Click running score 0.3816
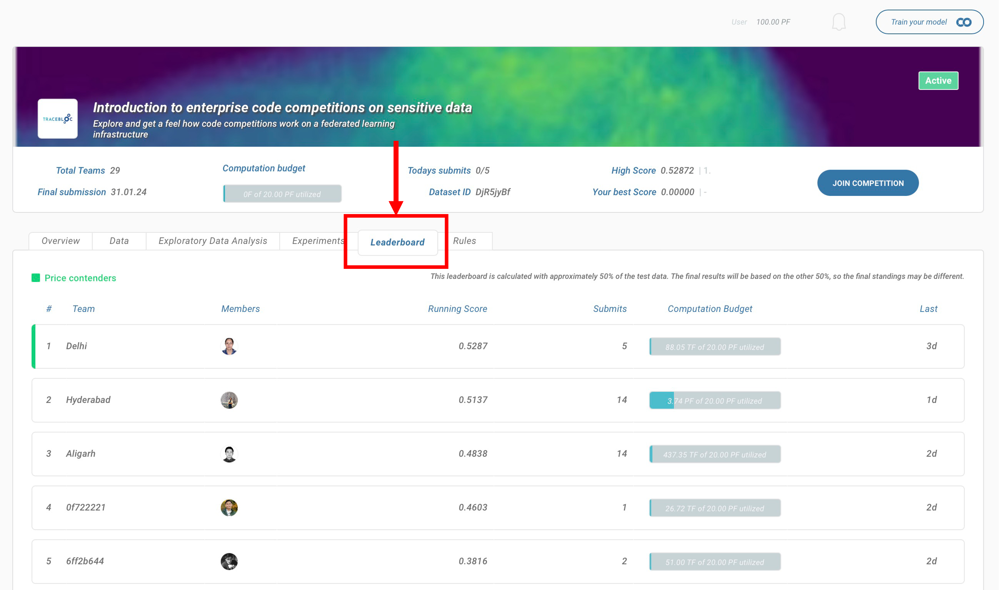The height and width of the screenshot is (590, 1000). click(473, 560)
